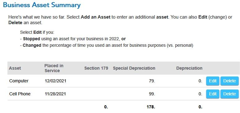Edit the Computer asset
The image size is (240, 113).
pyautogui.click(x=213, y=81)
